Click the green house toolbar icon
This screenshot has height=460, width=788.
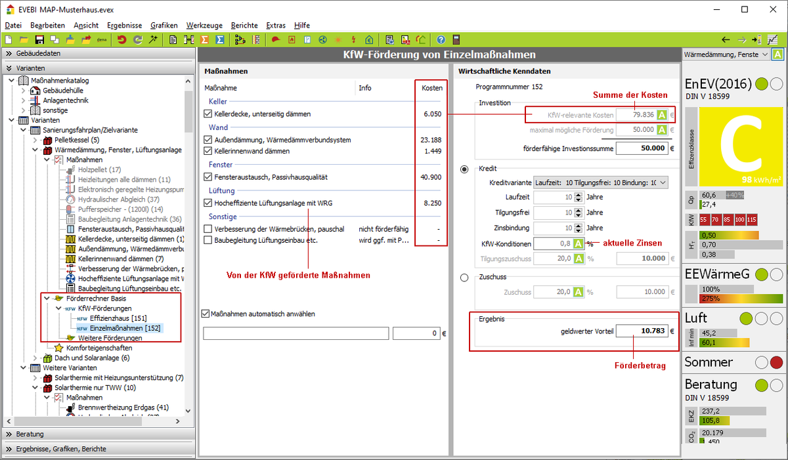click(x=369, y=39)
